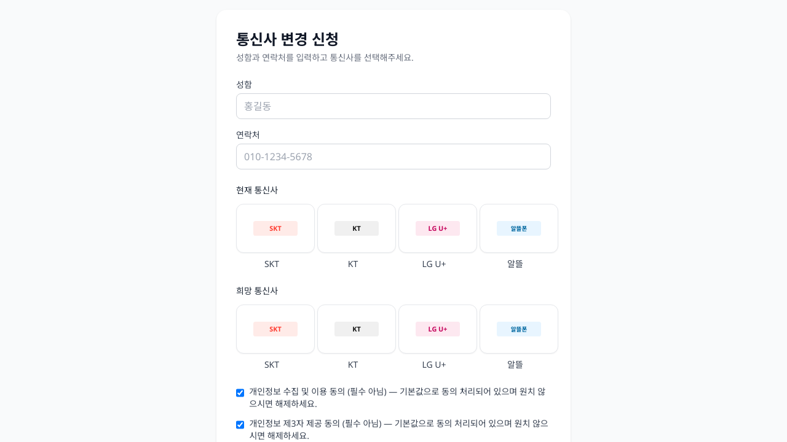
Task: Click the LG U+ text label under 희망 통신사
Action: point(434,365)
